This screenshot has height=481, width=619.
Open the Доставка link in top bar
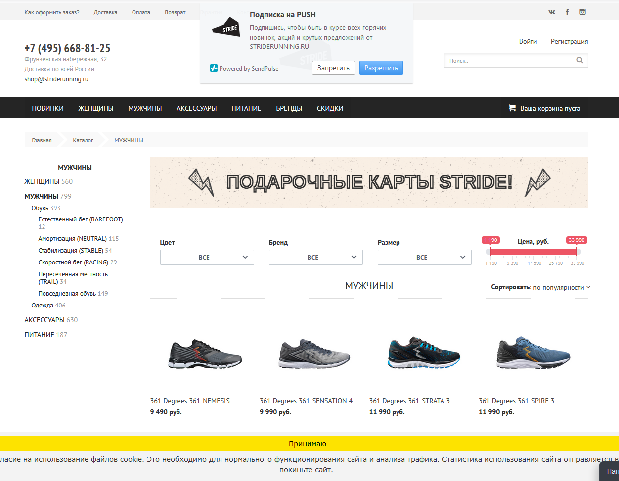coord(106,12)
